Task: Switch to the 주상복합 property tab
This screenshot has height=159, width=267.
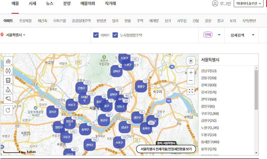Action: pyautogui.click(x=25, y=21)
